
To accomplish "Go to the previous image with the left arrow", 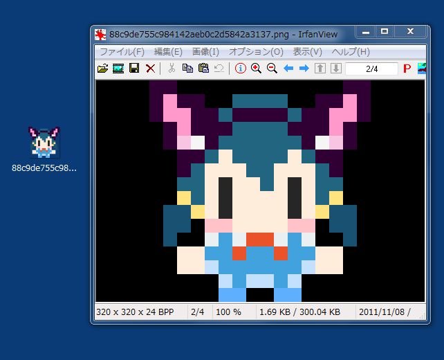I will (288, 69).
